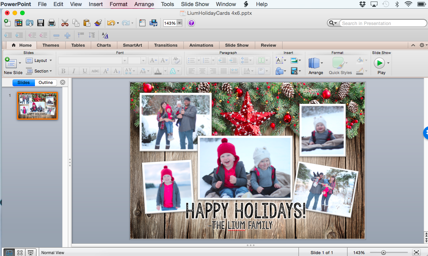
Task: Open the purple Help question mark icon
Action: pyautogui.click(x=191, y=23)
